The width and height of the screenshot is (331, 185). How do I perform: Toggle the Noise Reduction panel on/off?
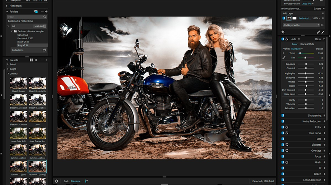click(283, 121)
